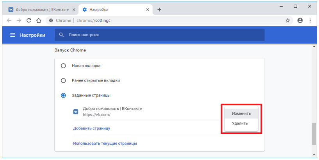Close the ВКонтакте tab
Screen dimensions: 319x160
point(74,9)
